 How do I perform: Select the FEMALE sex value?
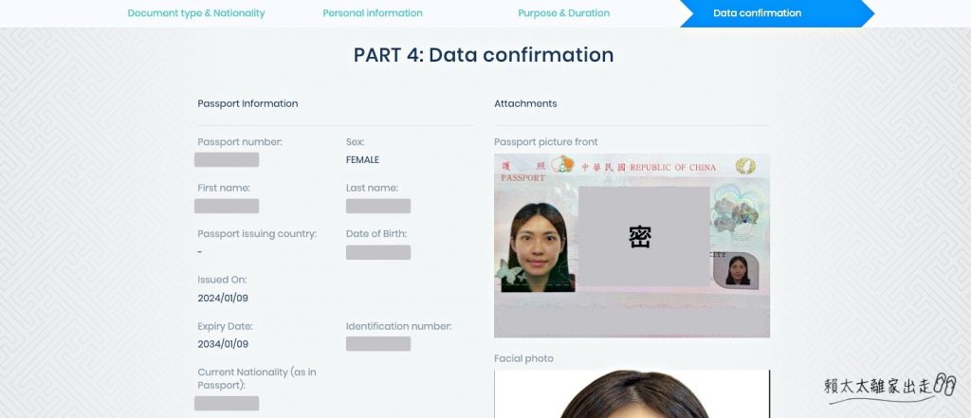pyautogui.click(x=362, y=160)
